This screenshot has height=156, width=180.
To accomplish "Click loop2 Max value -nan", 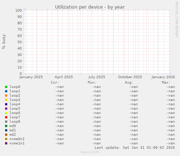I will [171, 96].
